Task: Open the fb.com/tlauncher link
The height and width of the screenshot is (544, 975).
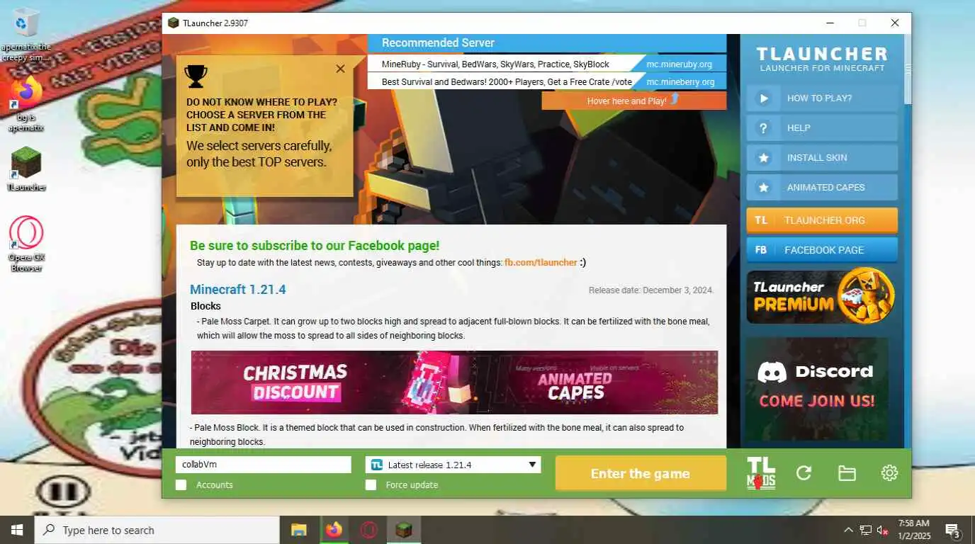Action: tap(541, 263)
